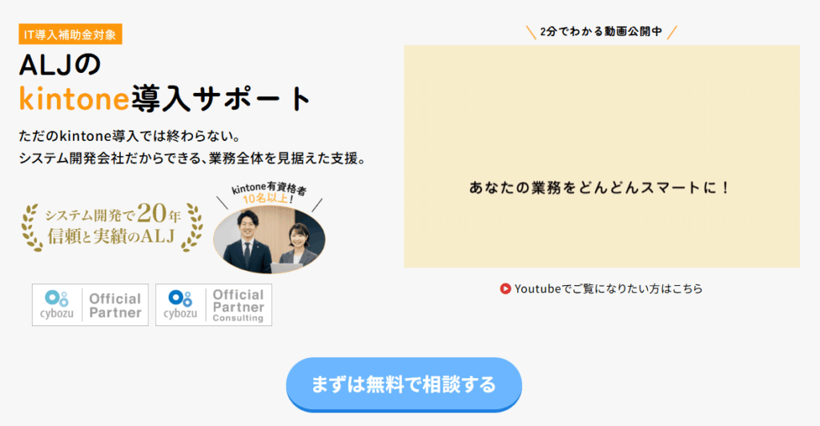Click the 2分でわかる動画公開中 caption
Viewport: 820px width, 426px height.
[601, 32]
